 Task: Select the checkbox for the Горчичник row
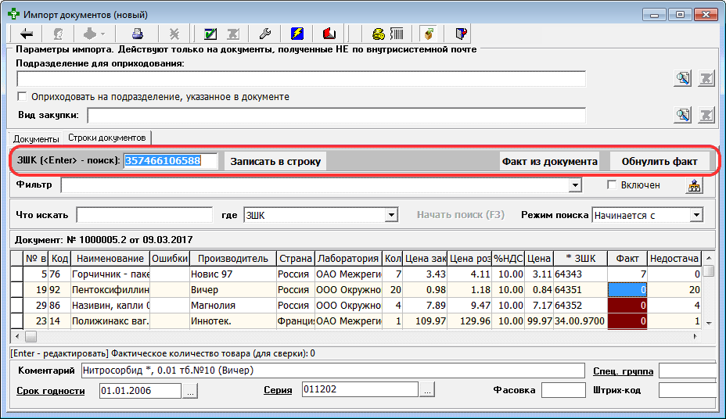pyautogui.click(x=15, y=274)
